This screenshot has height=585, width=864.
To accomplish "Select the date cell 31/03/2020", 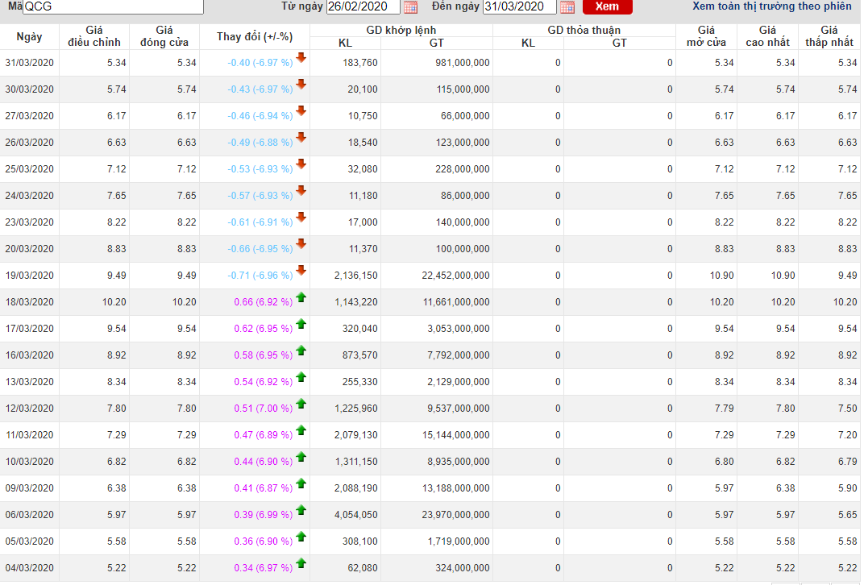I will 30,63.
